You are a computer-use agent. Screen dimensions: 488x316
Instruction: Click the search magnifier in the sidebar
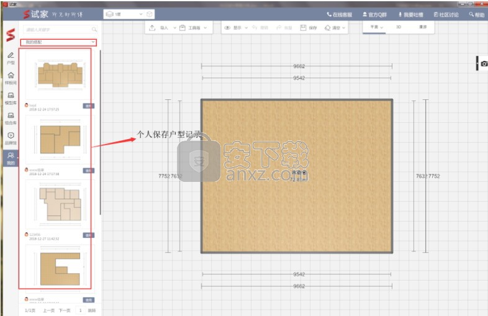click(94, 30)
